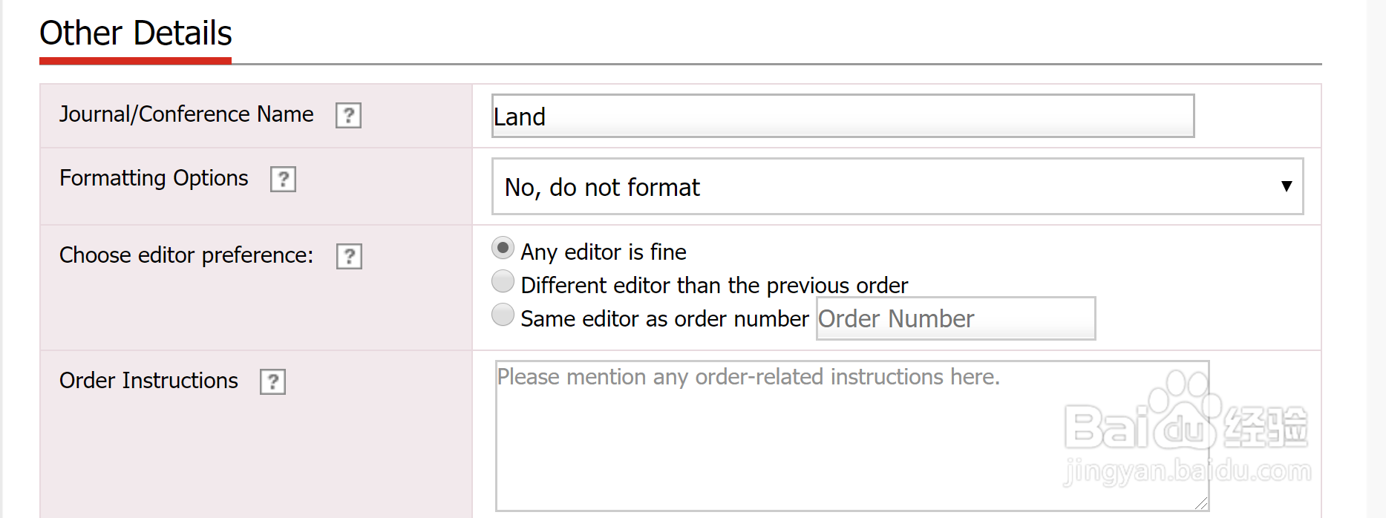Click the 'Any editor is fine' label text
Image resolution: width=1386 pixels, height=518 pixels.
click(x=604, y=252)
